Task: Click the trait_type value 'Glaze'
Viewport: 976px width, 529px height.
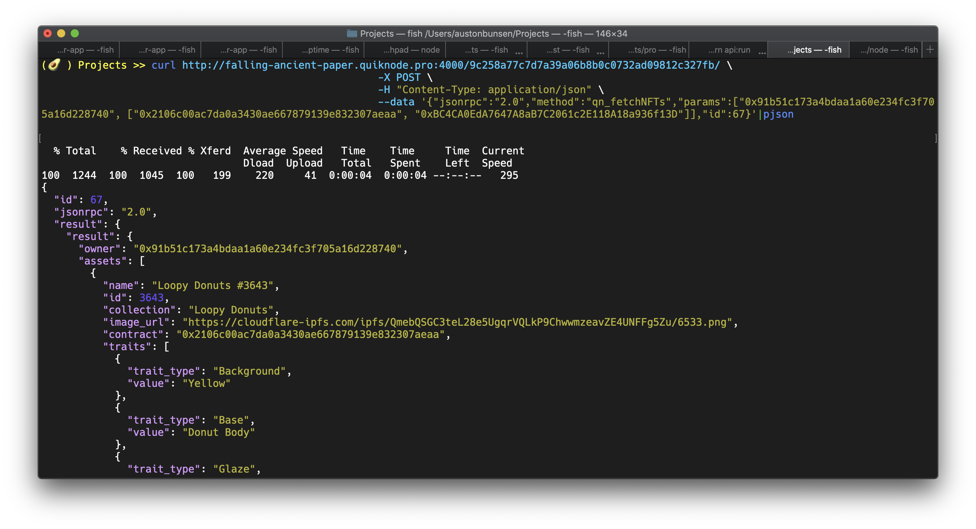Action: (x=234, y=469)
